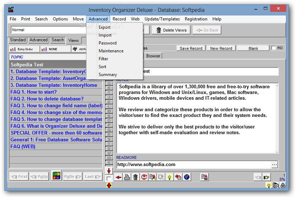Click the Blank button
This screenshot has width=296, height=198.
(253, 48)
